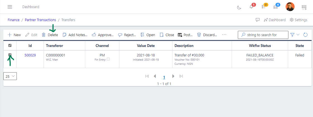The width and height of the screenshot is (313, 117).
Task: Go to Partner Transactions breadcrumb
Action: [x=40, y=20]
